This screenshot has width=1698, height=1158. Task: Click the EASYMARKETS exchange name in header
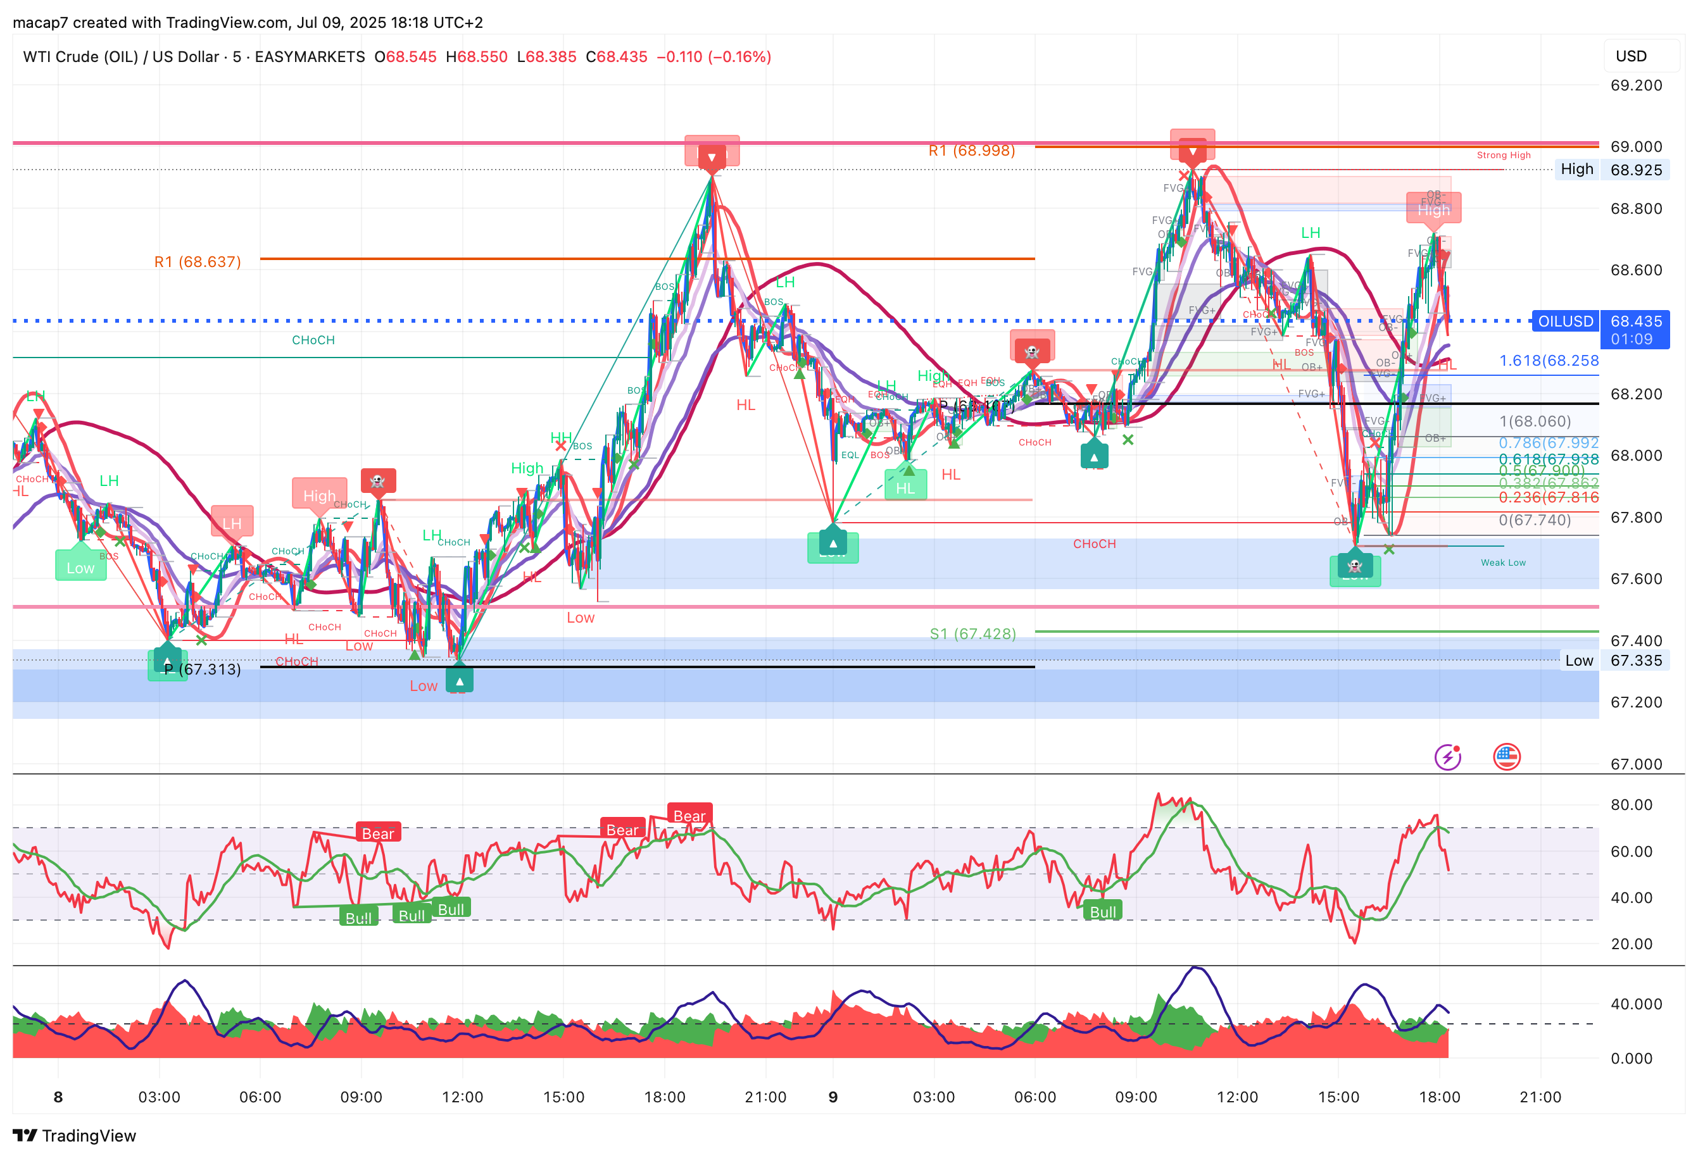point(310,56)
